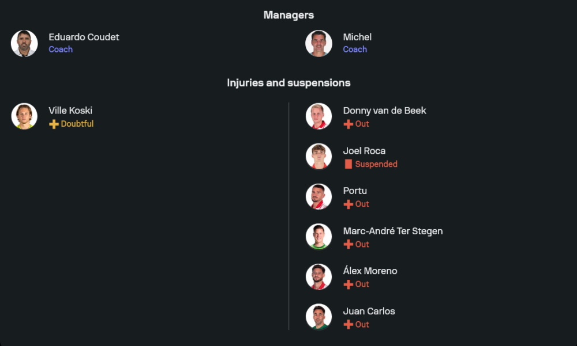Click red injury cross beside Donny van de Beek
The height and width of the screenshot is (346, 577).
click(x=348, y=124)
